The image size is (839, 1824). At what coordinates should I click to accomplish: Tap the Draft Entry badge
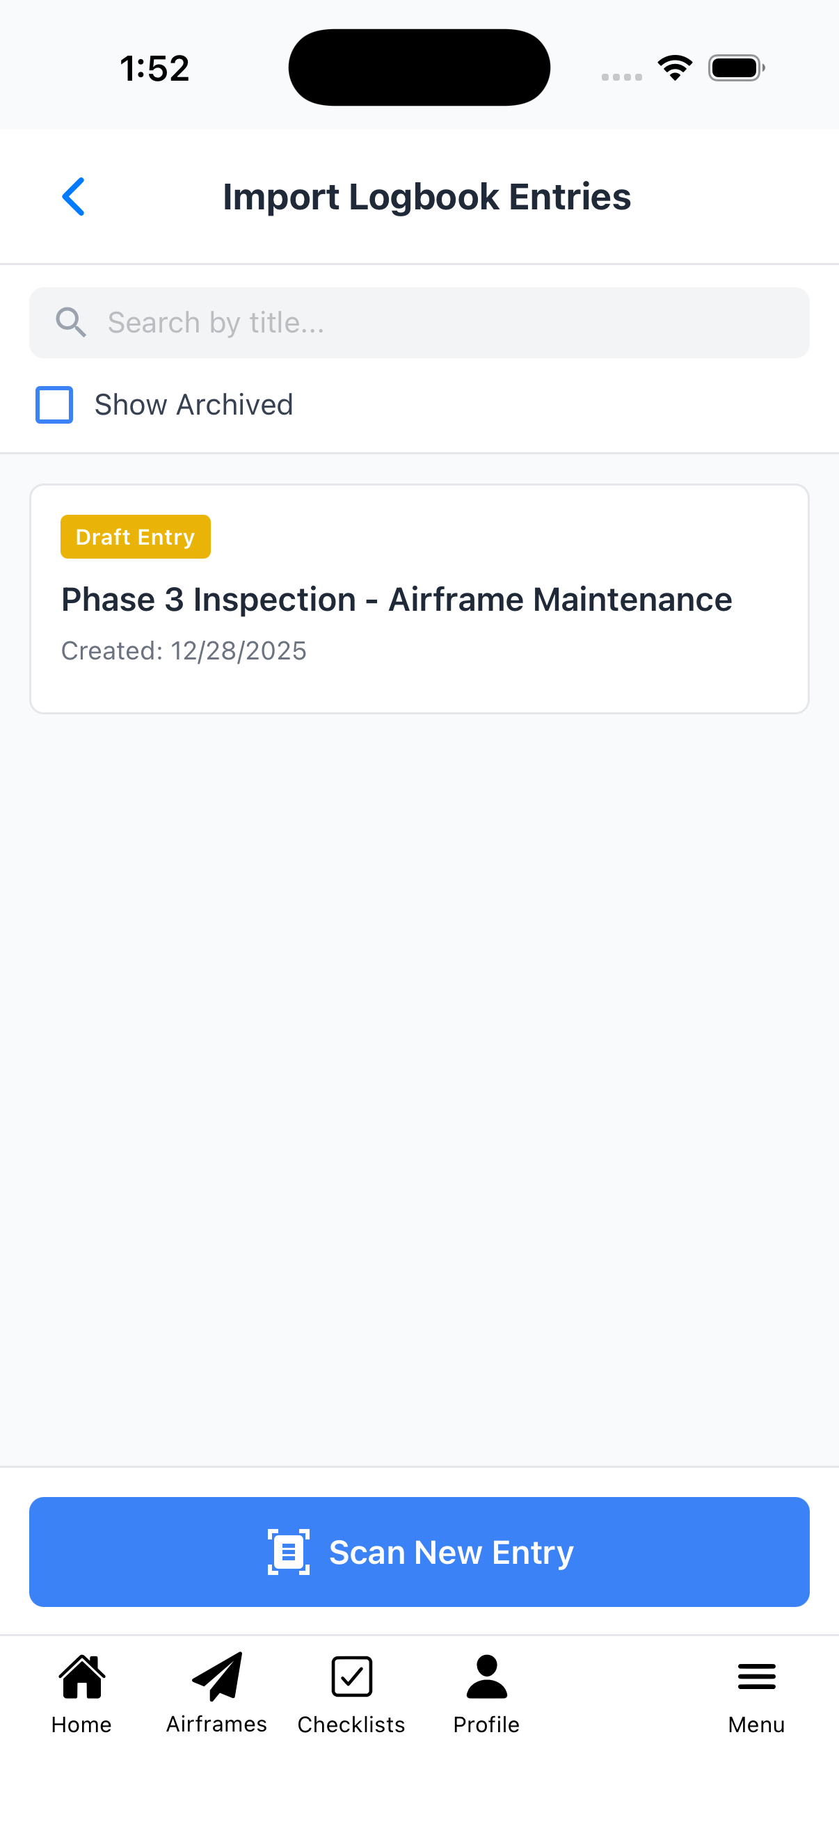coord(134,537)
